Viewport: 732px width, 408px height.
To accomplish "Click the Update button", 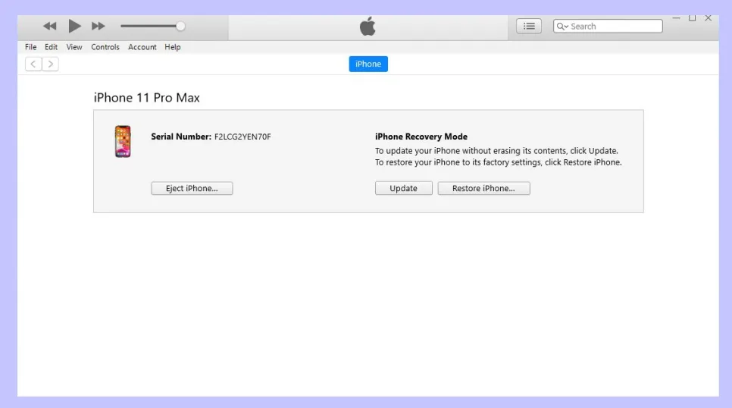I will (x=403, y=188).
